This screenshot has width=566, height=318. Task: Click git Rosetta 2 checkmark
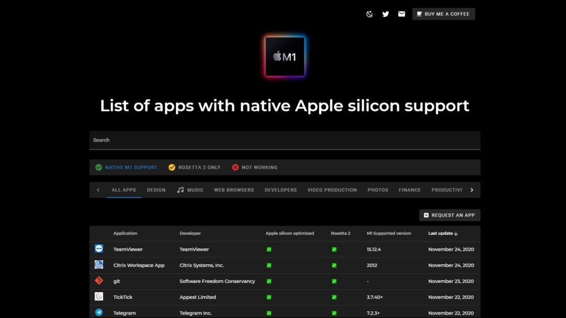click(x=335, y=281)
